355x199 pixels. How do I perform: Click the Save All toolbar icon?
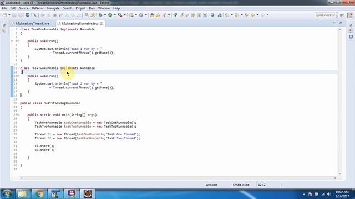click(x=20, y=15)
